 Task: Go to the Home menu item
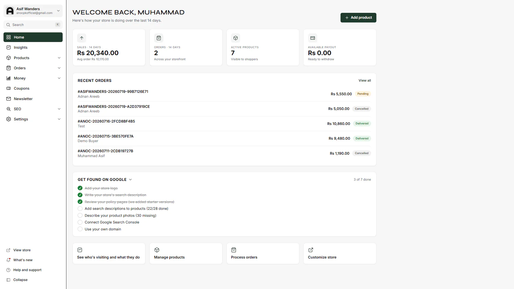click(x=33, y=37)
